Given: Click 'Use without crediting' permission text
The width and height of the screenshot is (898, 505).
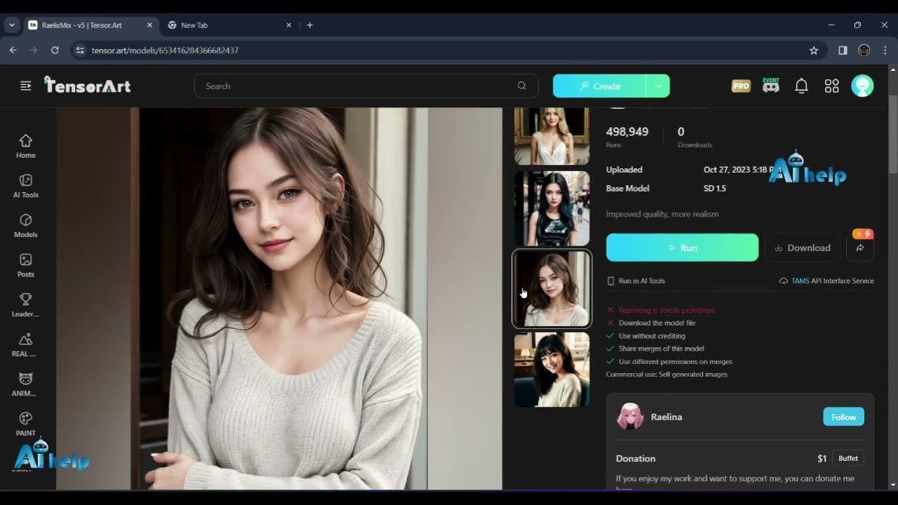Looking at the screenshot, I should (x=652, y=336).
